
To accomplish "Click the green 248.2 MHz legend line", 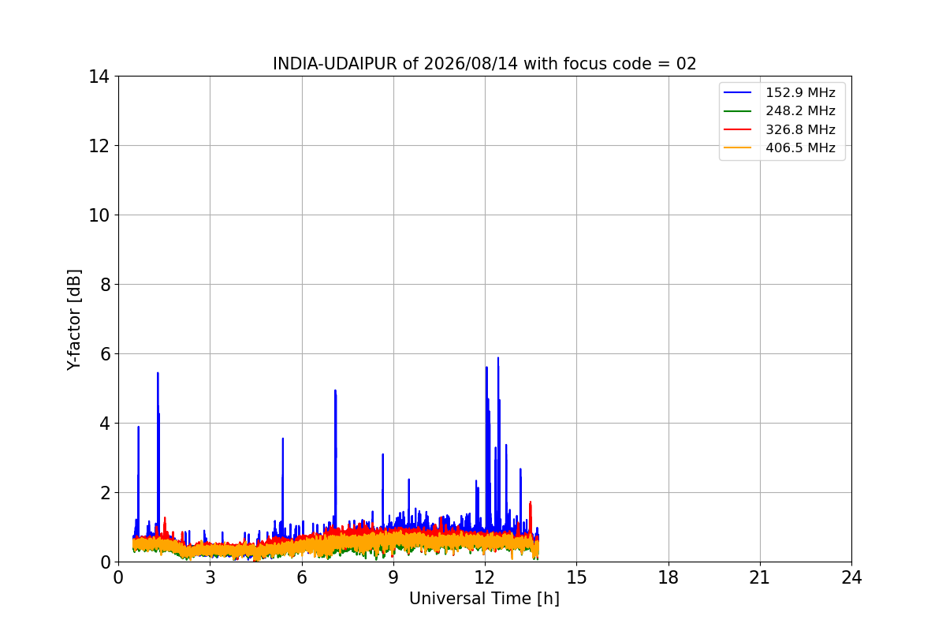I will (x=739, y=111).
